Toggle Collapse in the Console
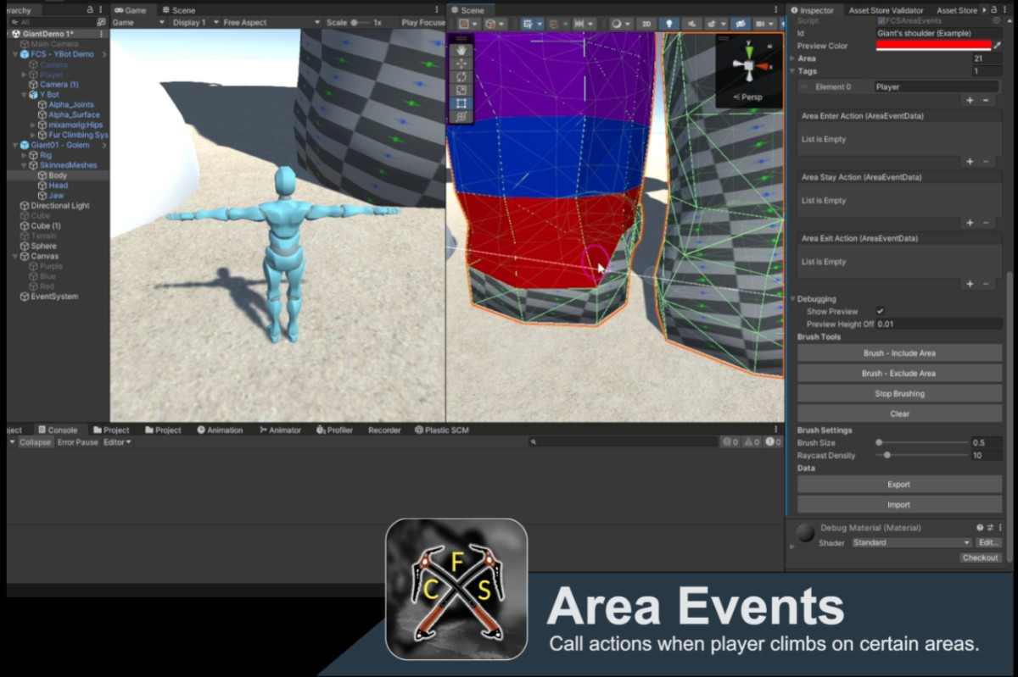This screenshot has height=677, width=1018. tap(35, 442)
